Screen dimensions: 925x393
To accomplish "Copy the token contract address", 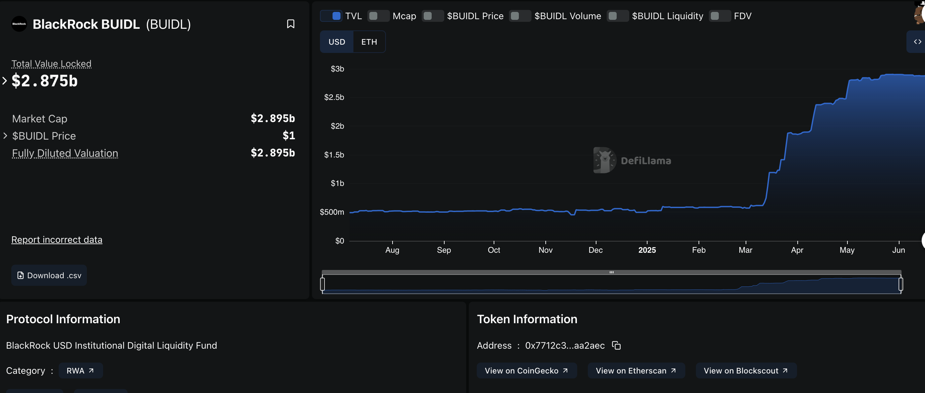I will [x=617, y=346].
